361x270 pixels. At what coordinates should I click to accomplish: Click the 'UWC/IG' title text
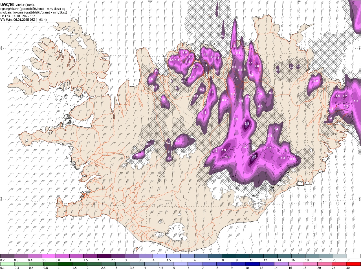6,5
